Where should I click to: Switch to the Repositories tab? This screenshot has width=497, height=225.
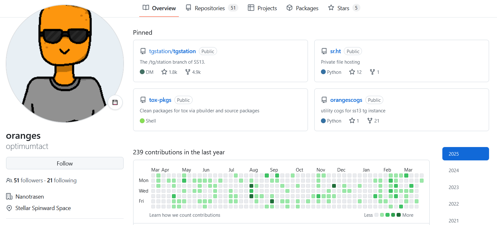[x=212, y=8]
